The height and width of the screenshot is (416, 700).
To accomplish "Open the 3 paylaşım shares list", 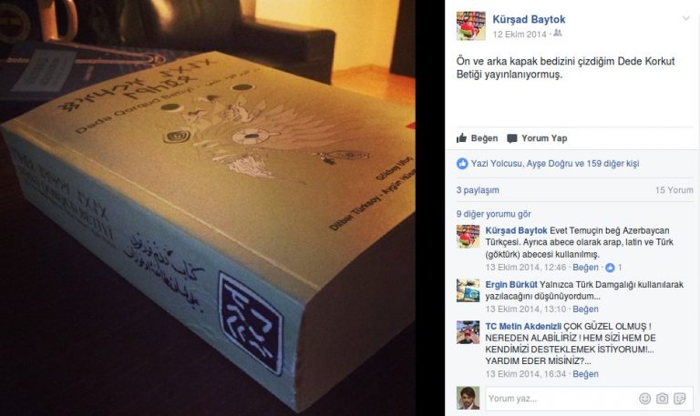I will (x=478, y=190).
